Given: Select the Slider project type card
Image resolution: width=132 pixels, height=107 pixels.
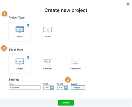Looking at the screenshot, I should 20,32.
